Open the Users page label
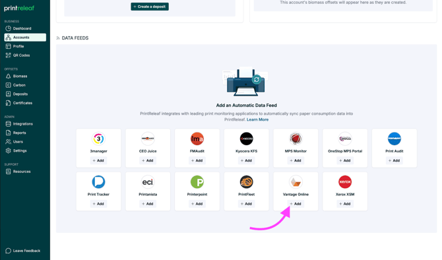The height and width of the screenshot is (260, 442). 18,142
